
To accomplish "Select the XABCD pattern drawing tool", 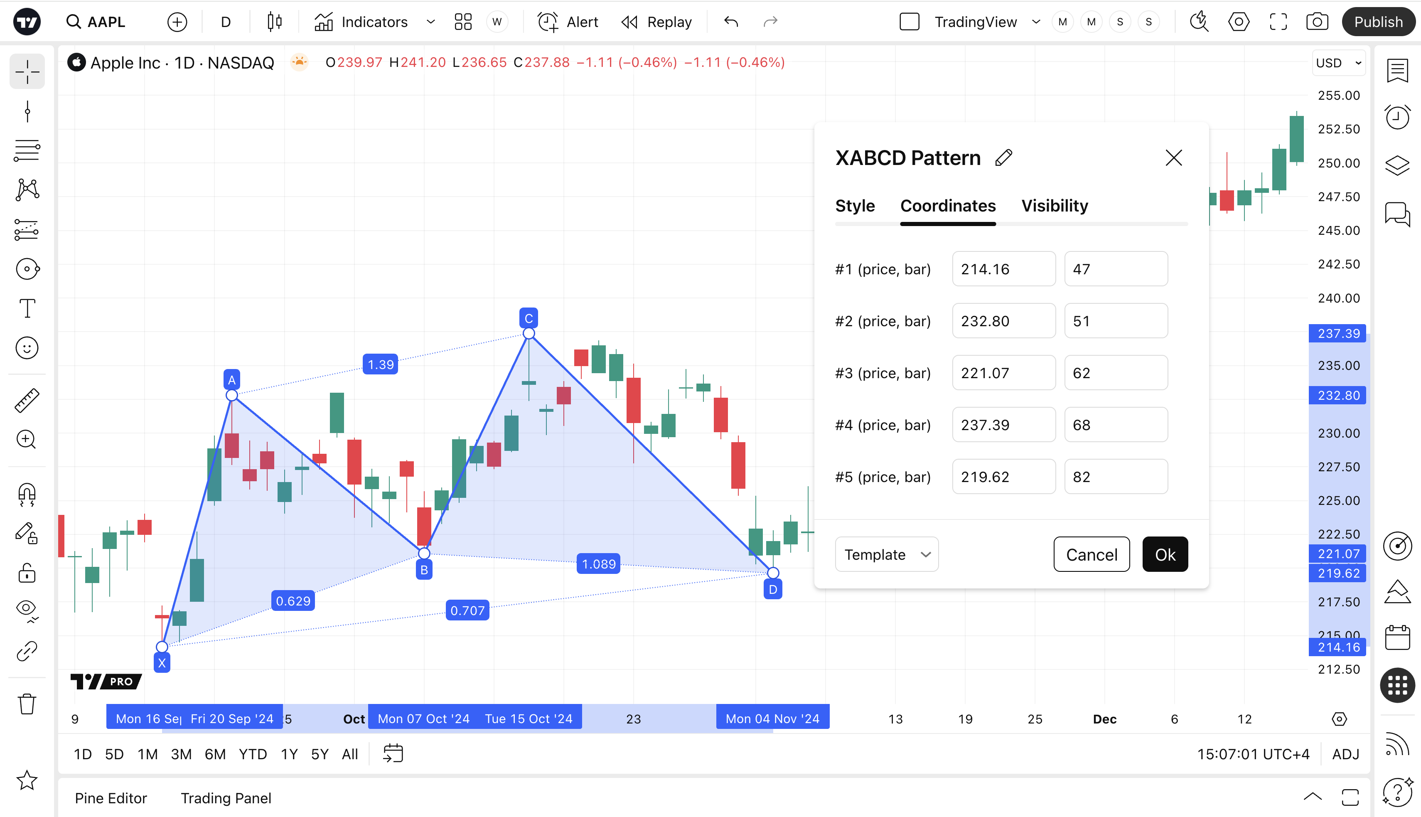I will point(27,189).
